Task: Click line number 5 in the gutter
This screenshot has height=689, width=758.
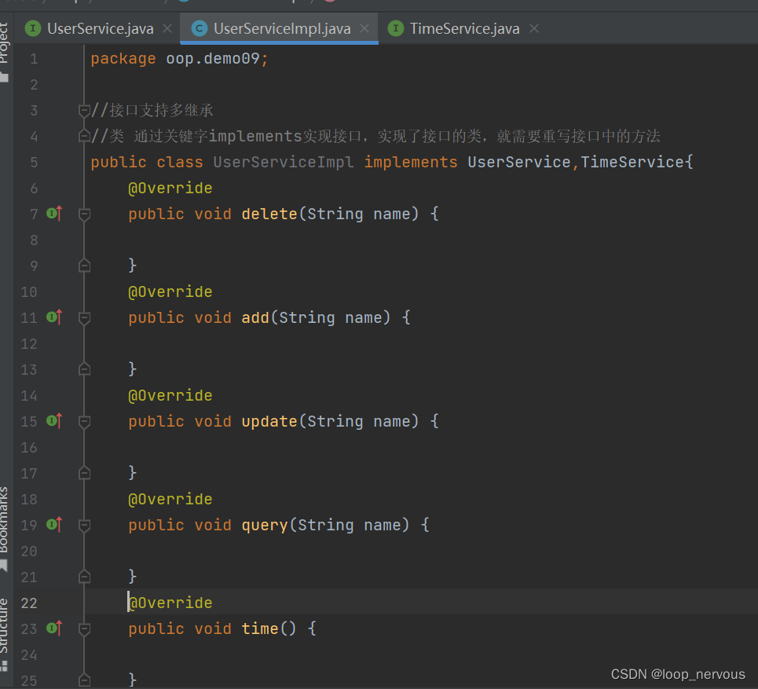Action: point(34,163)
